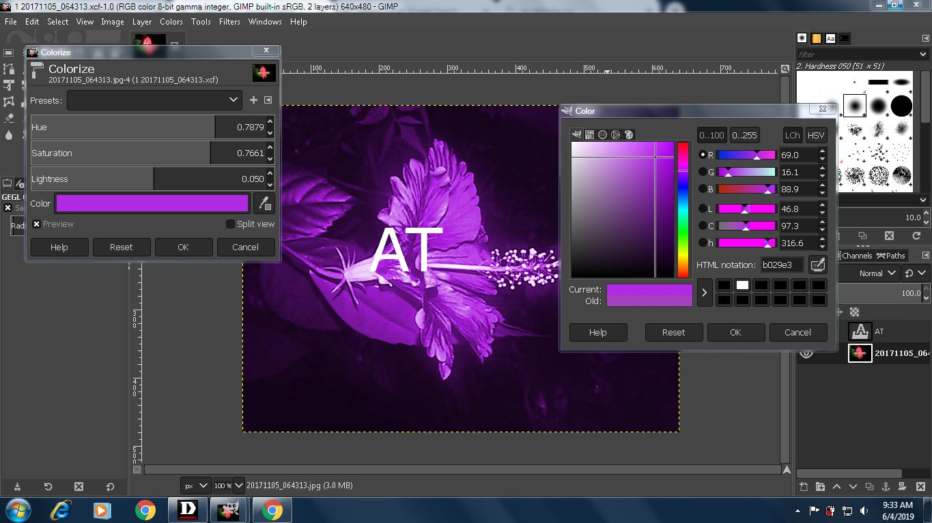Enable the Split view checkbox

(x=230, y=224)
